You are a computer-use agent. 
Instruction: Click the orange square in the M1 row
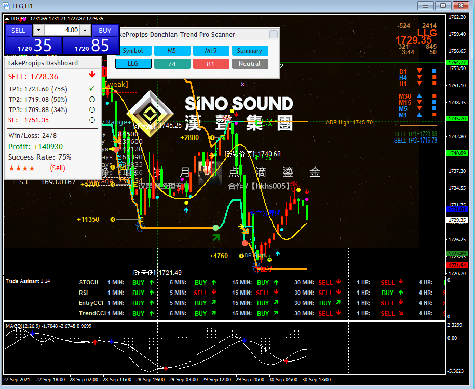coord(434,115)
